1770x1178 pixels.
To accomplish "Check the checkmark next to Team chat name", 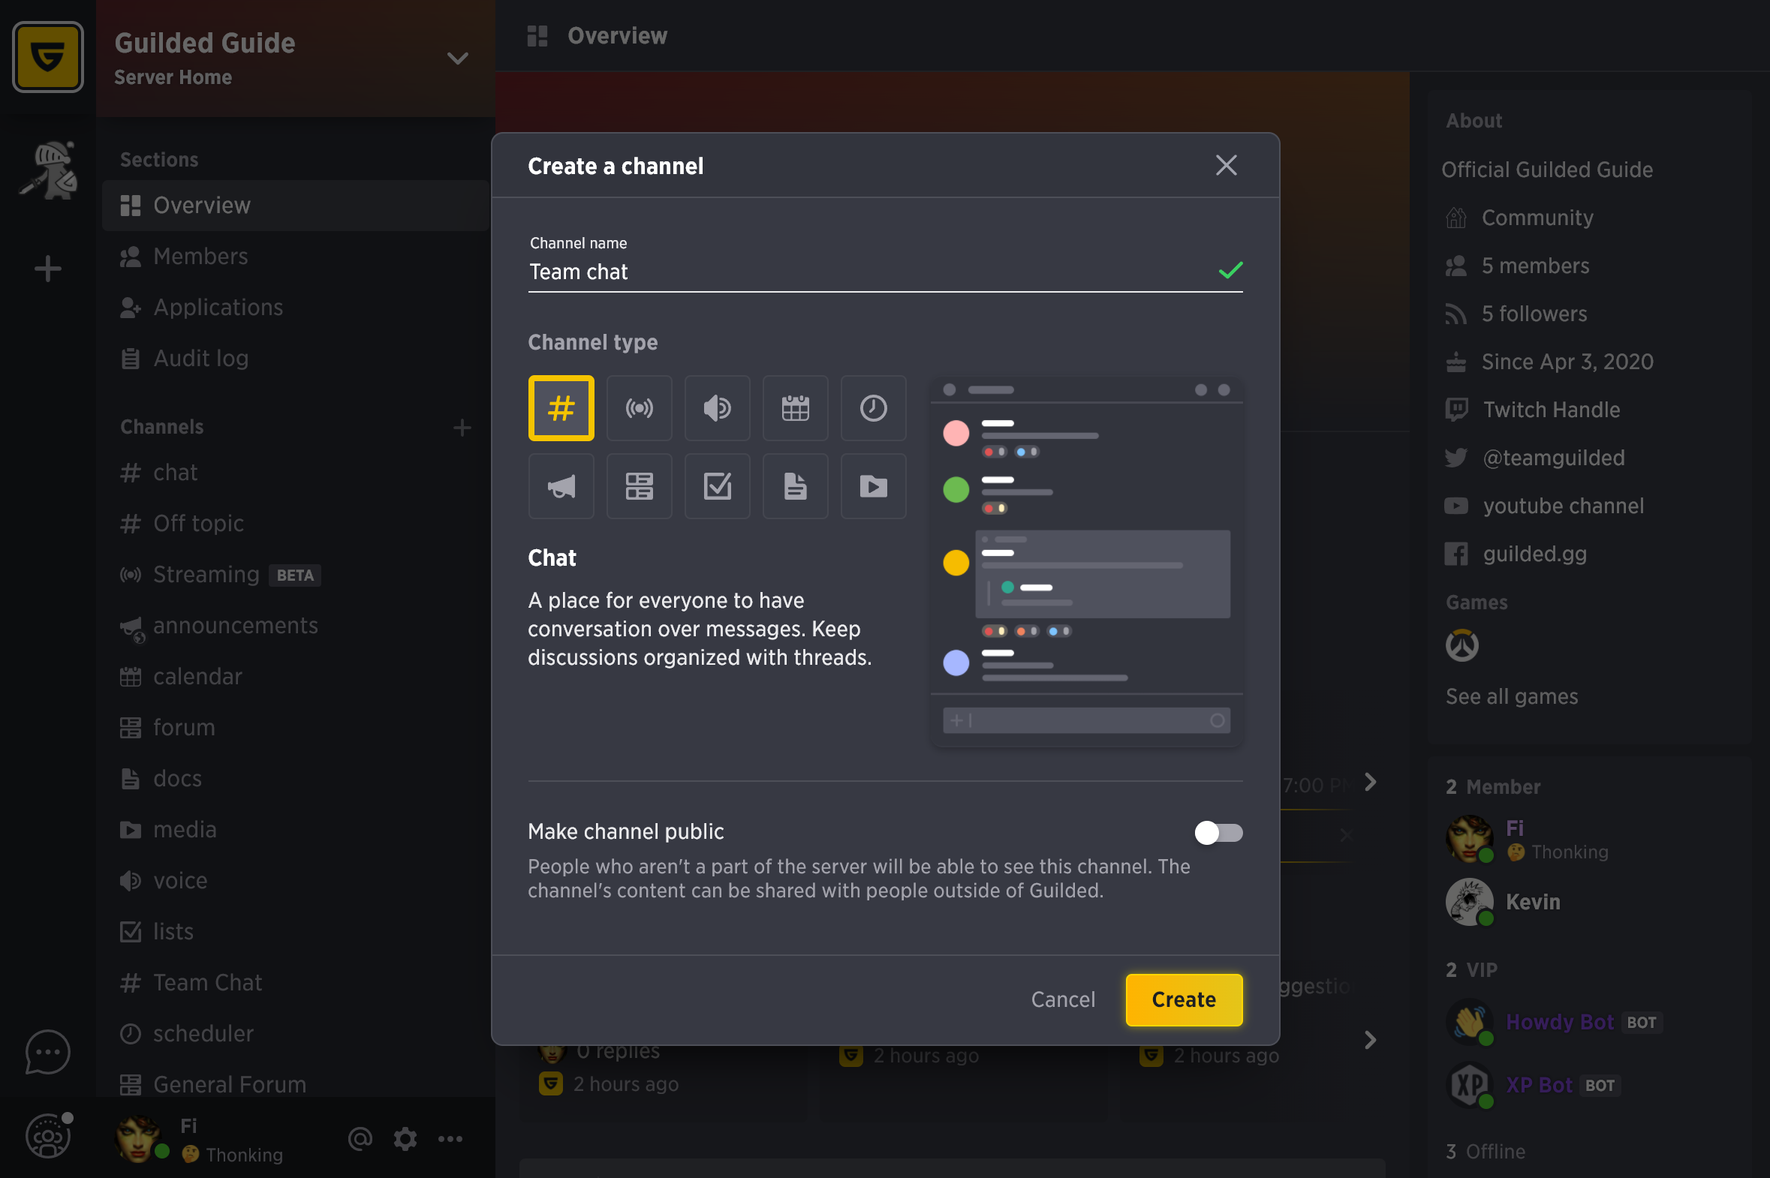I will 1230,269.
